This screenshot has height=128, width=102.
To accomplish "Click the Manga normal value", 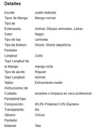I will pyautogui.click(x=45, y=18).
